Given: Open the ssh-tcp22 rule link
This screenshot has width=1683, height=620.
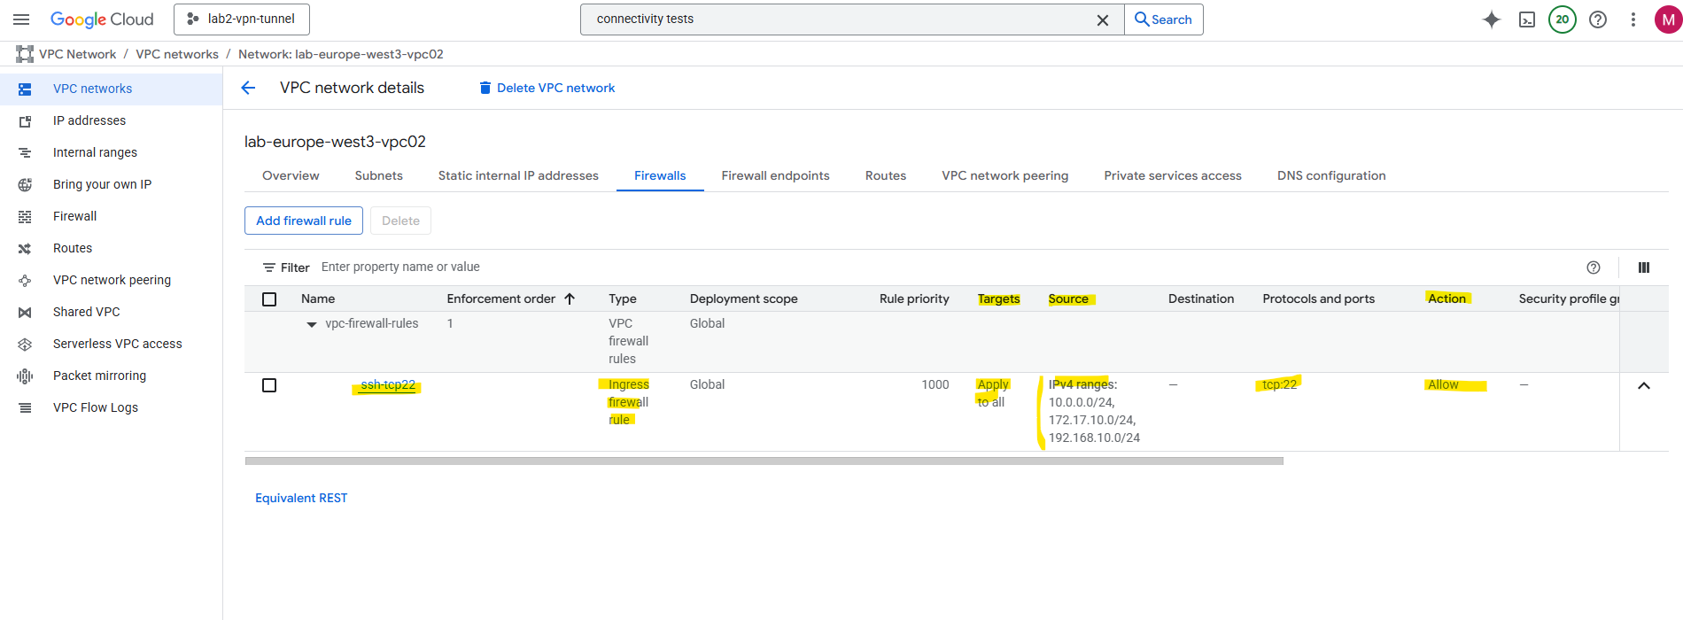Looking at the screenshot, I should coord(388,384).
